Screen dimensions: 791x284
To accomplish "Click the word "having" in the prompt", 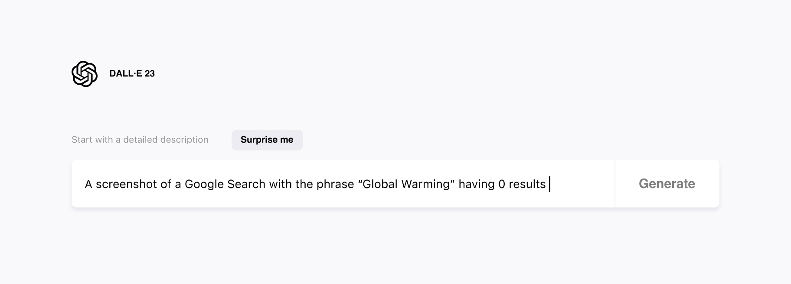I will click(x=477, y=184).
